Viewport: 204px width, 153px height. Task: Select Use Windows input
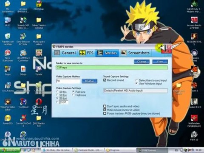pos(137,84)
